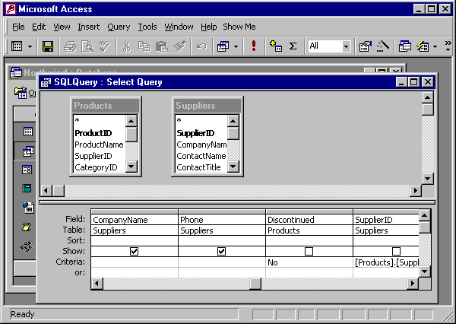Click scroll down arrow in Suppliers list
456x324 pixels.
[x=233, y=167]
